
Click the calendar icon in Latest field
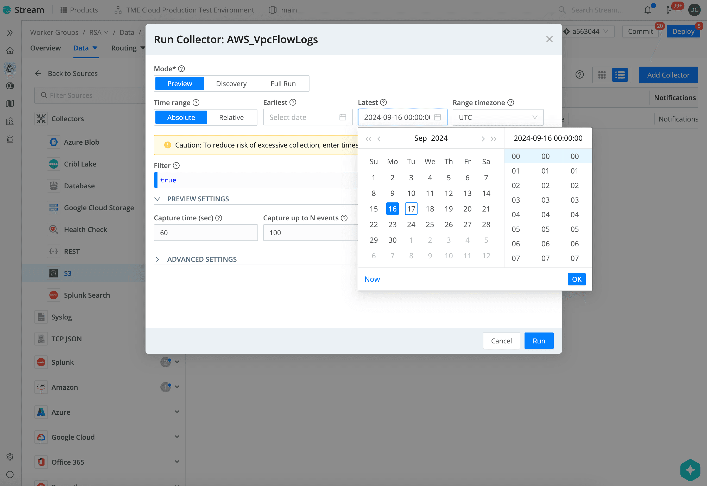coord(437,117)
